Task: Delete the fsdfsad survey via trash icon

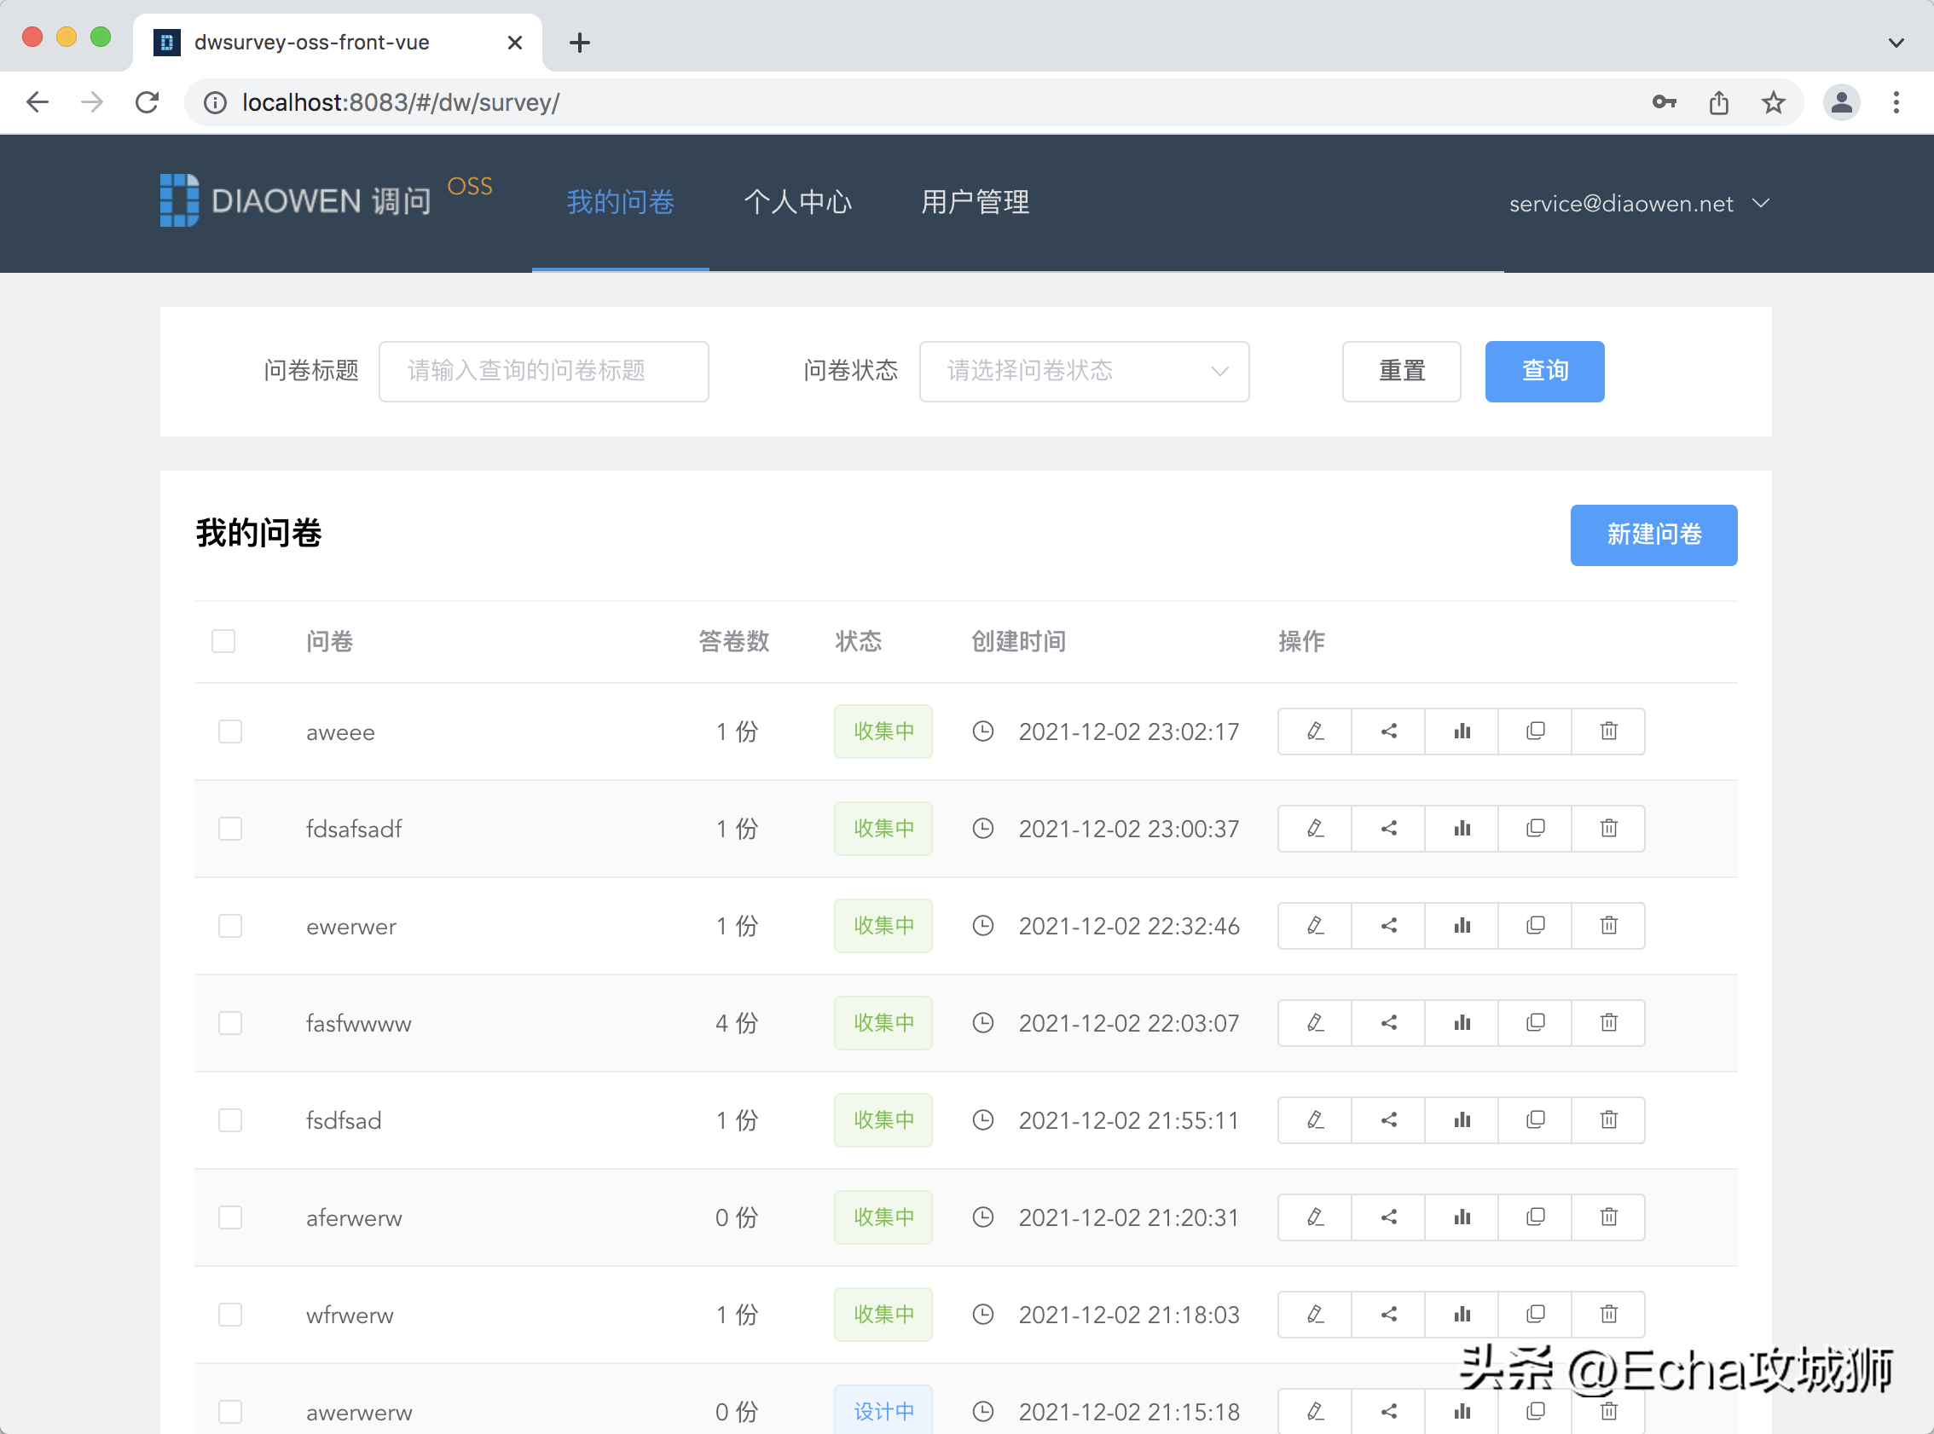Action: [1608, 1119]
